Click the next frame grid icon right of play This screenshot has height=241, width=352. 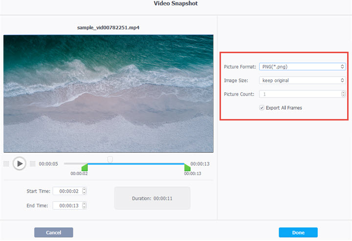pos(33,164)
